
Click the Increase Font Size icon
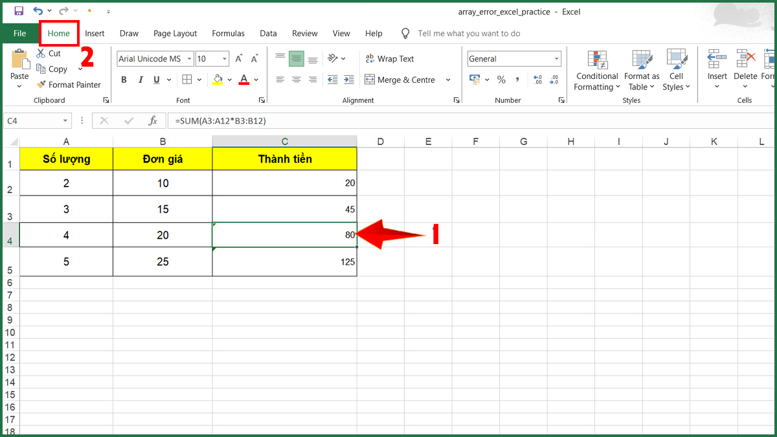click(238, 59)
